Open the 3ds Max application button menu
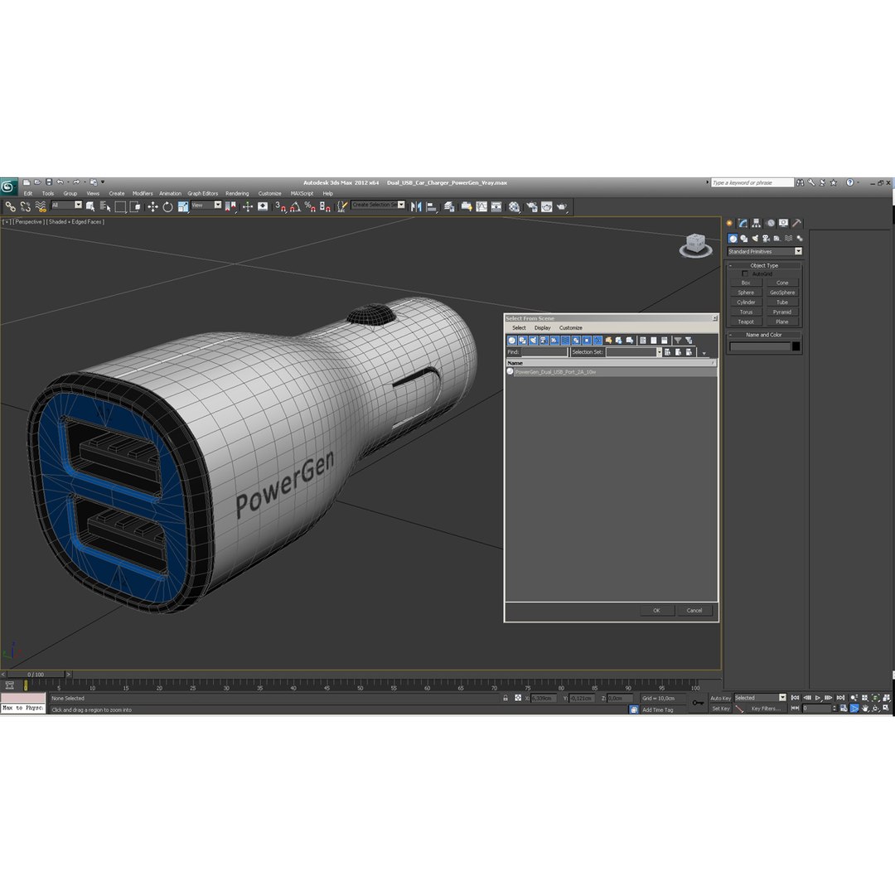This screenshot has width=895, height=895. point(8,186)
